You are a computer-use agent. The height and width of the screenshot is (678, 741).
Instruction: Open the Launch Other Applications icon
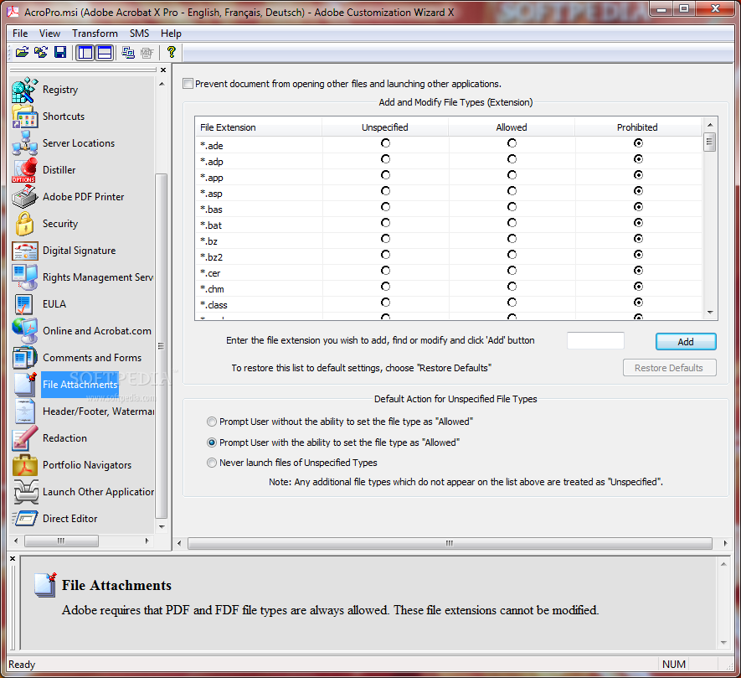click(24, 492)
